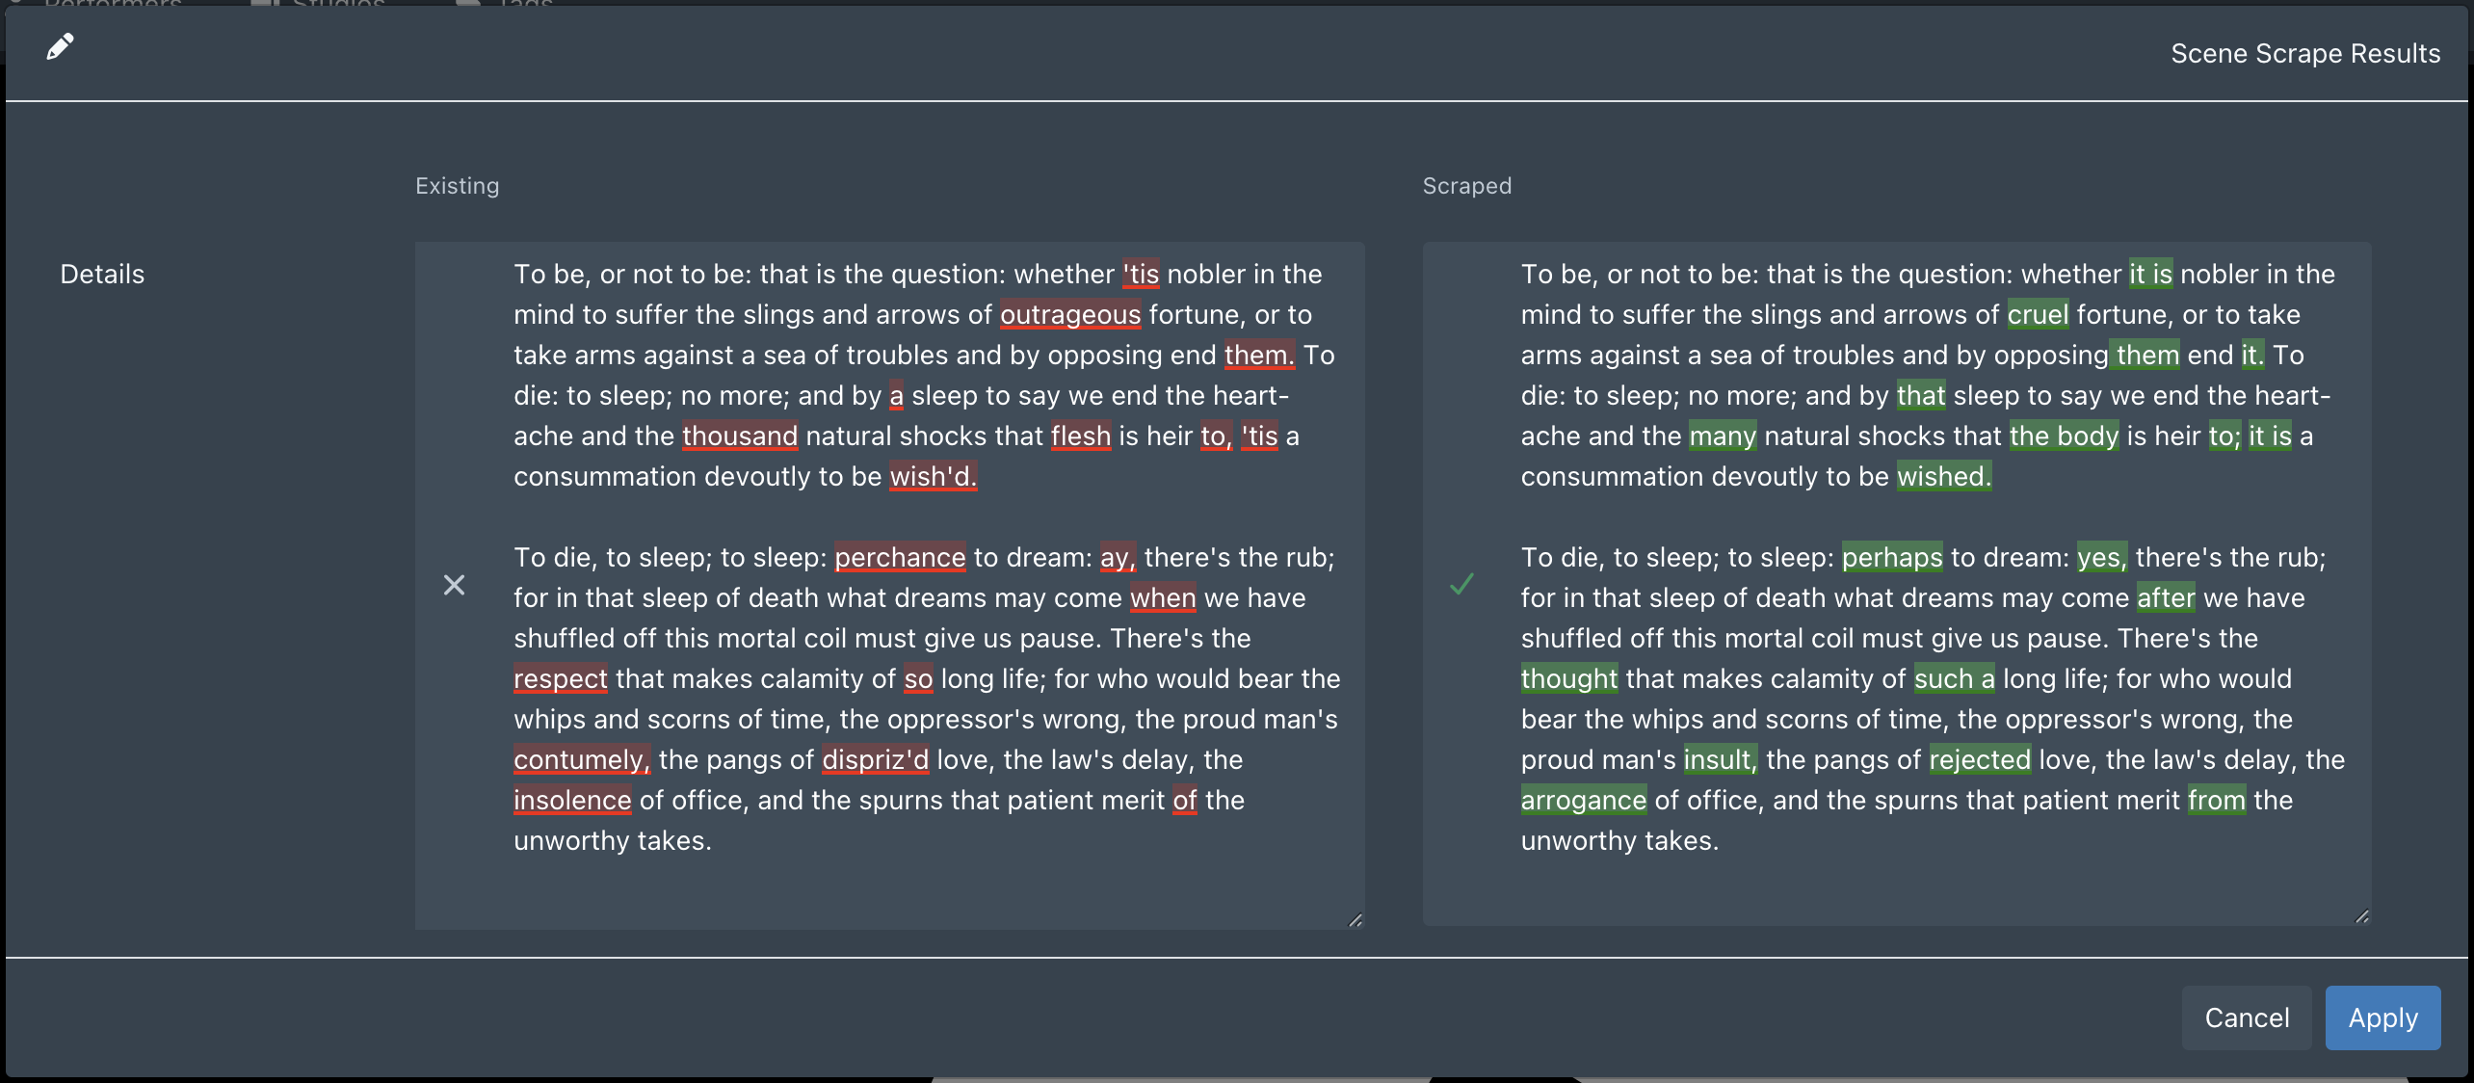
Task: Click green-highlighted word "perhaps" in Scraped text
Action: 1892,558
